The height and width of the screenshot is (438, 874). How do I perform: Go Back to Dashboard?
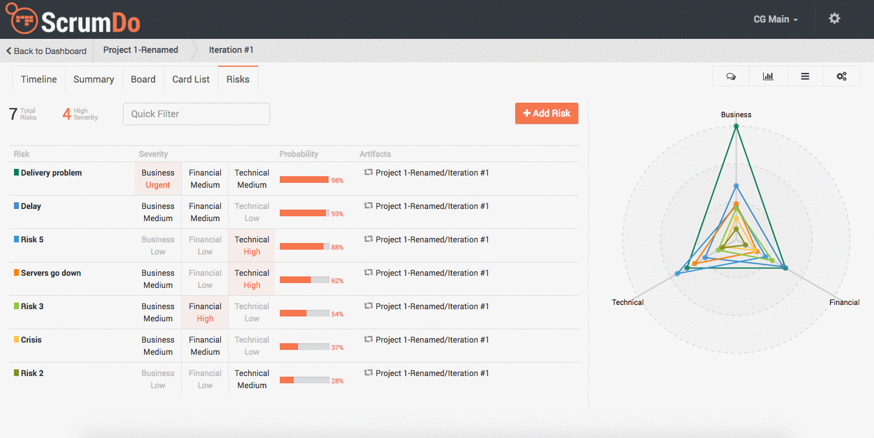(x=46, y=51)
